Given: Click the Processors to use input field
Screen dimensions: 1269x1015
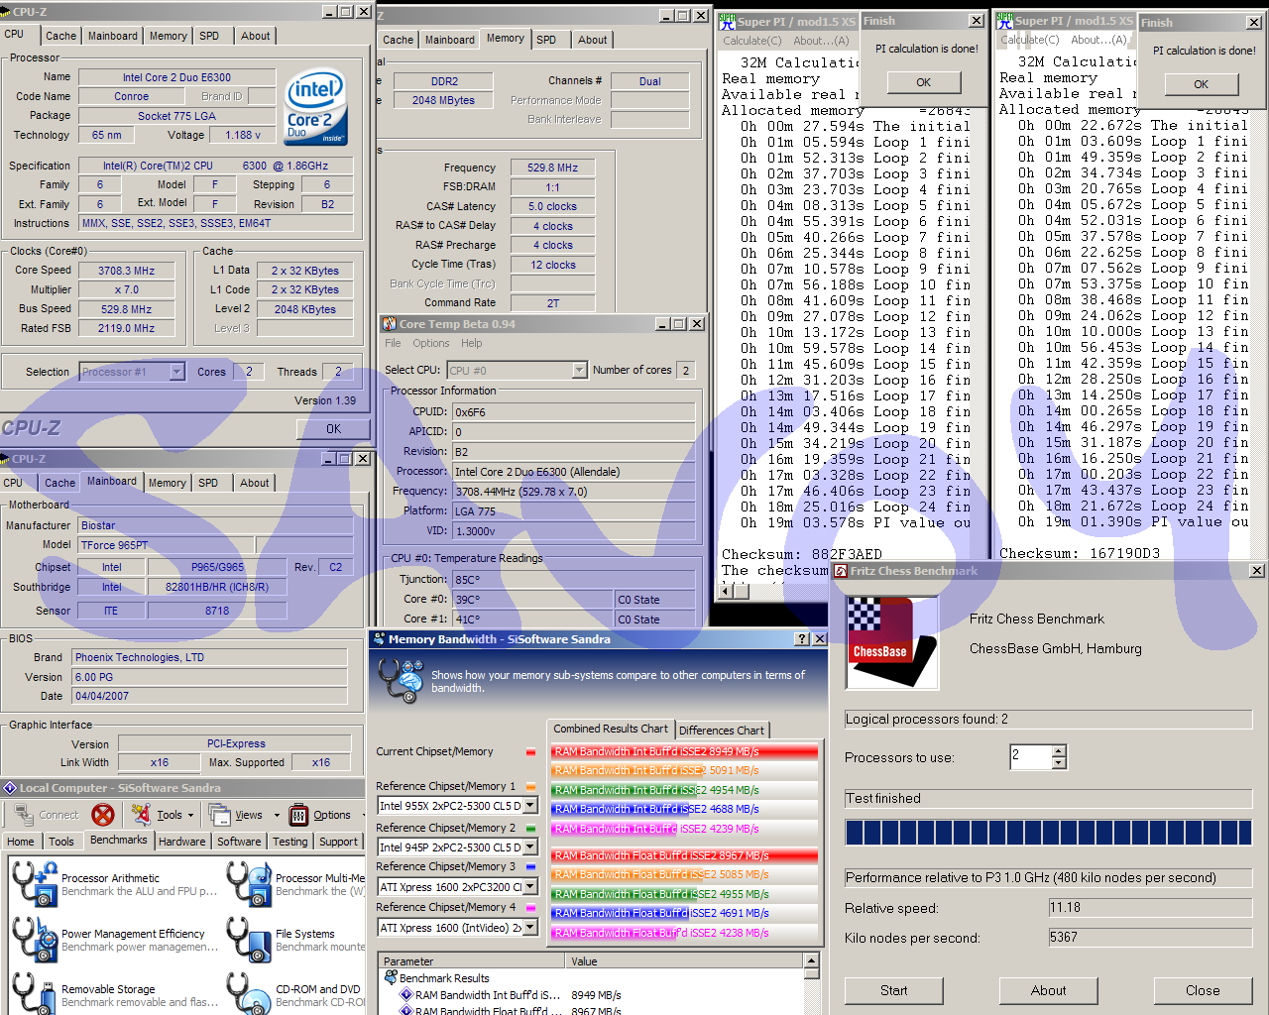Looking at the screenshot, I should coord(1030,757).
